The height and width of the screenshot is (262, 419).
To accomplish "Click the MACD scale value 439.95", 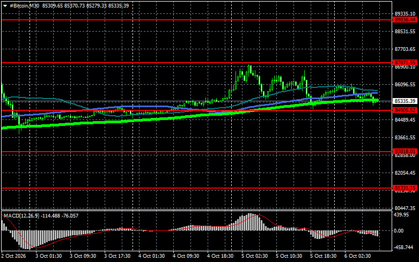I will click(401, 215).
